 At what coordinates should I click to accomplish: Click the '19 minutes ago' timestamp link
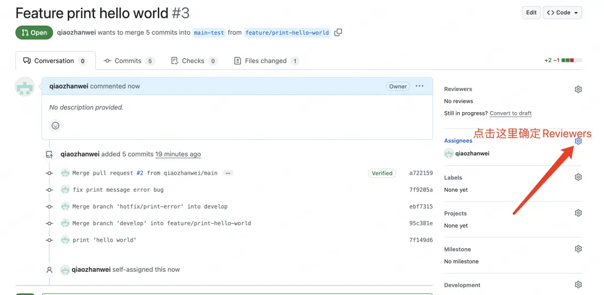pyautogui.click(x=178, y=154)
